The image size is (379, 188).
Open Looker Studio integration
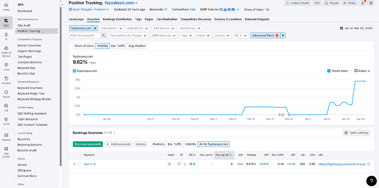(x=298, y=3)
